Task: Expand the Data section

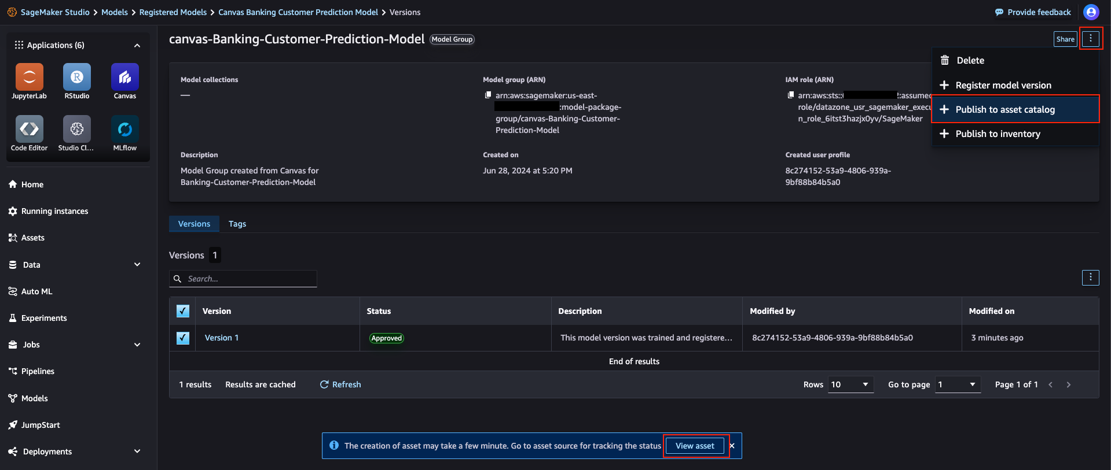Action: (137, 265)
